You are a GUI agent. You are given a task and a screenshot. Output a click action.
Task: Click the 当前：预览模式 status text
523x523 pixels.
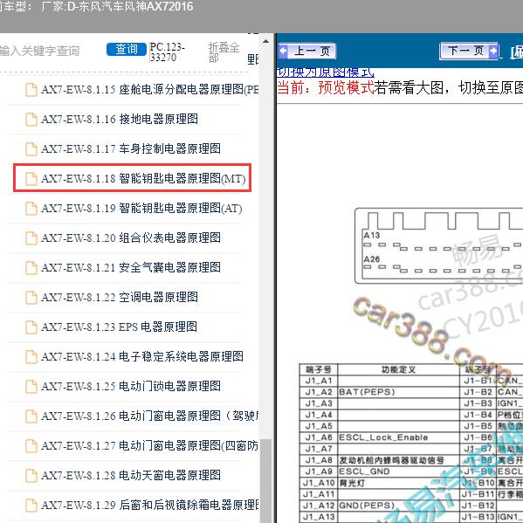(325, 88)
